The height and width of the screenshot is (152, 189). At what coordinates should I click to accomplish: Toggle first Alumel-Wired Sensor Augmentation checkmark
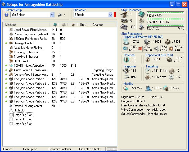6,70
